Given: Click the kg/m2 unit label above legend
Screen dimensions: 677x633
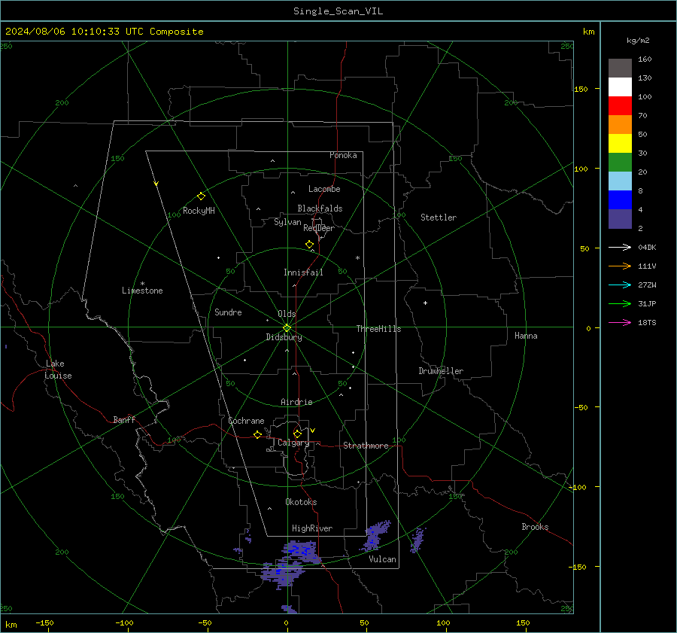Looking at the screenshot, I should click(x=638, y=41).
